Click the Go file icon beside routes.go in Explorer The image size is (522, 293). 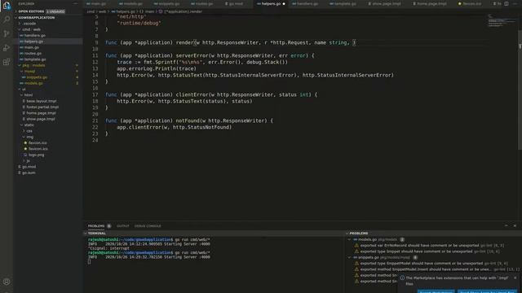[22, 54]
